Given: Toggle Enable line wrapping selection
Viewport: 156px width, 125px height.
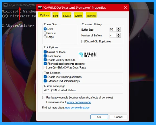Looking at the screenshot, I should click(45, 77).
